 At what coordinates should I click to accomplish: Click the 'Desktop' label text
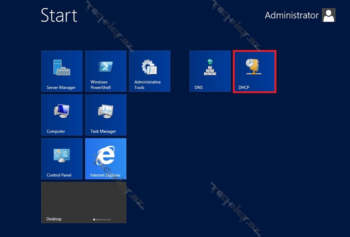[54, 219]
